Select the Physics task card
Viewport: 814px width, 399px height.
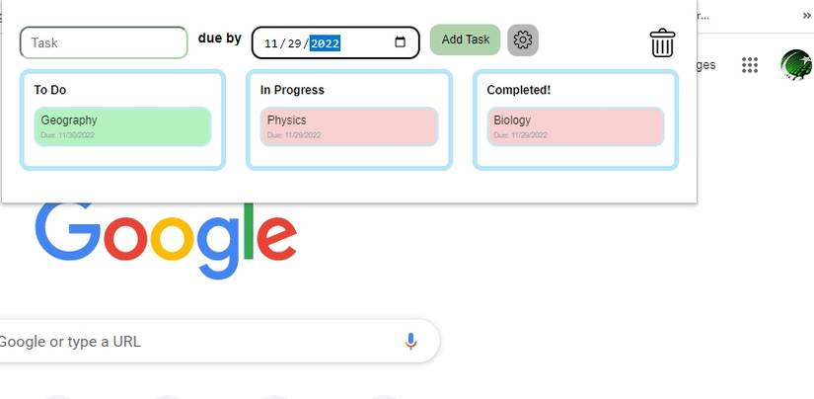click(x=349, y=126)
